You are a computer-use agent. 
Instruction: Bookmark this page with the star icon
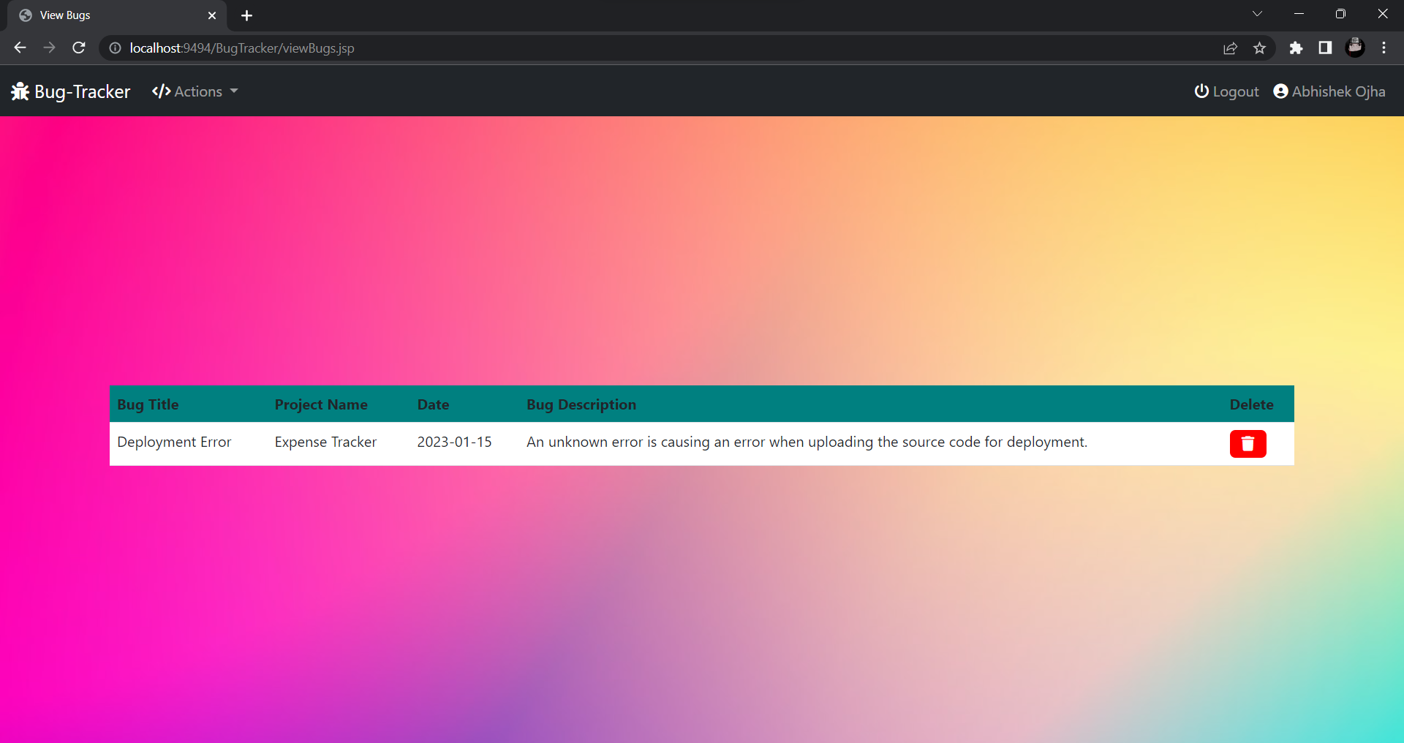pyautogui.click(x=1260, y=48)
